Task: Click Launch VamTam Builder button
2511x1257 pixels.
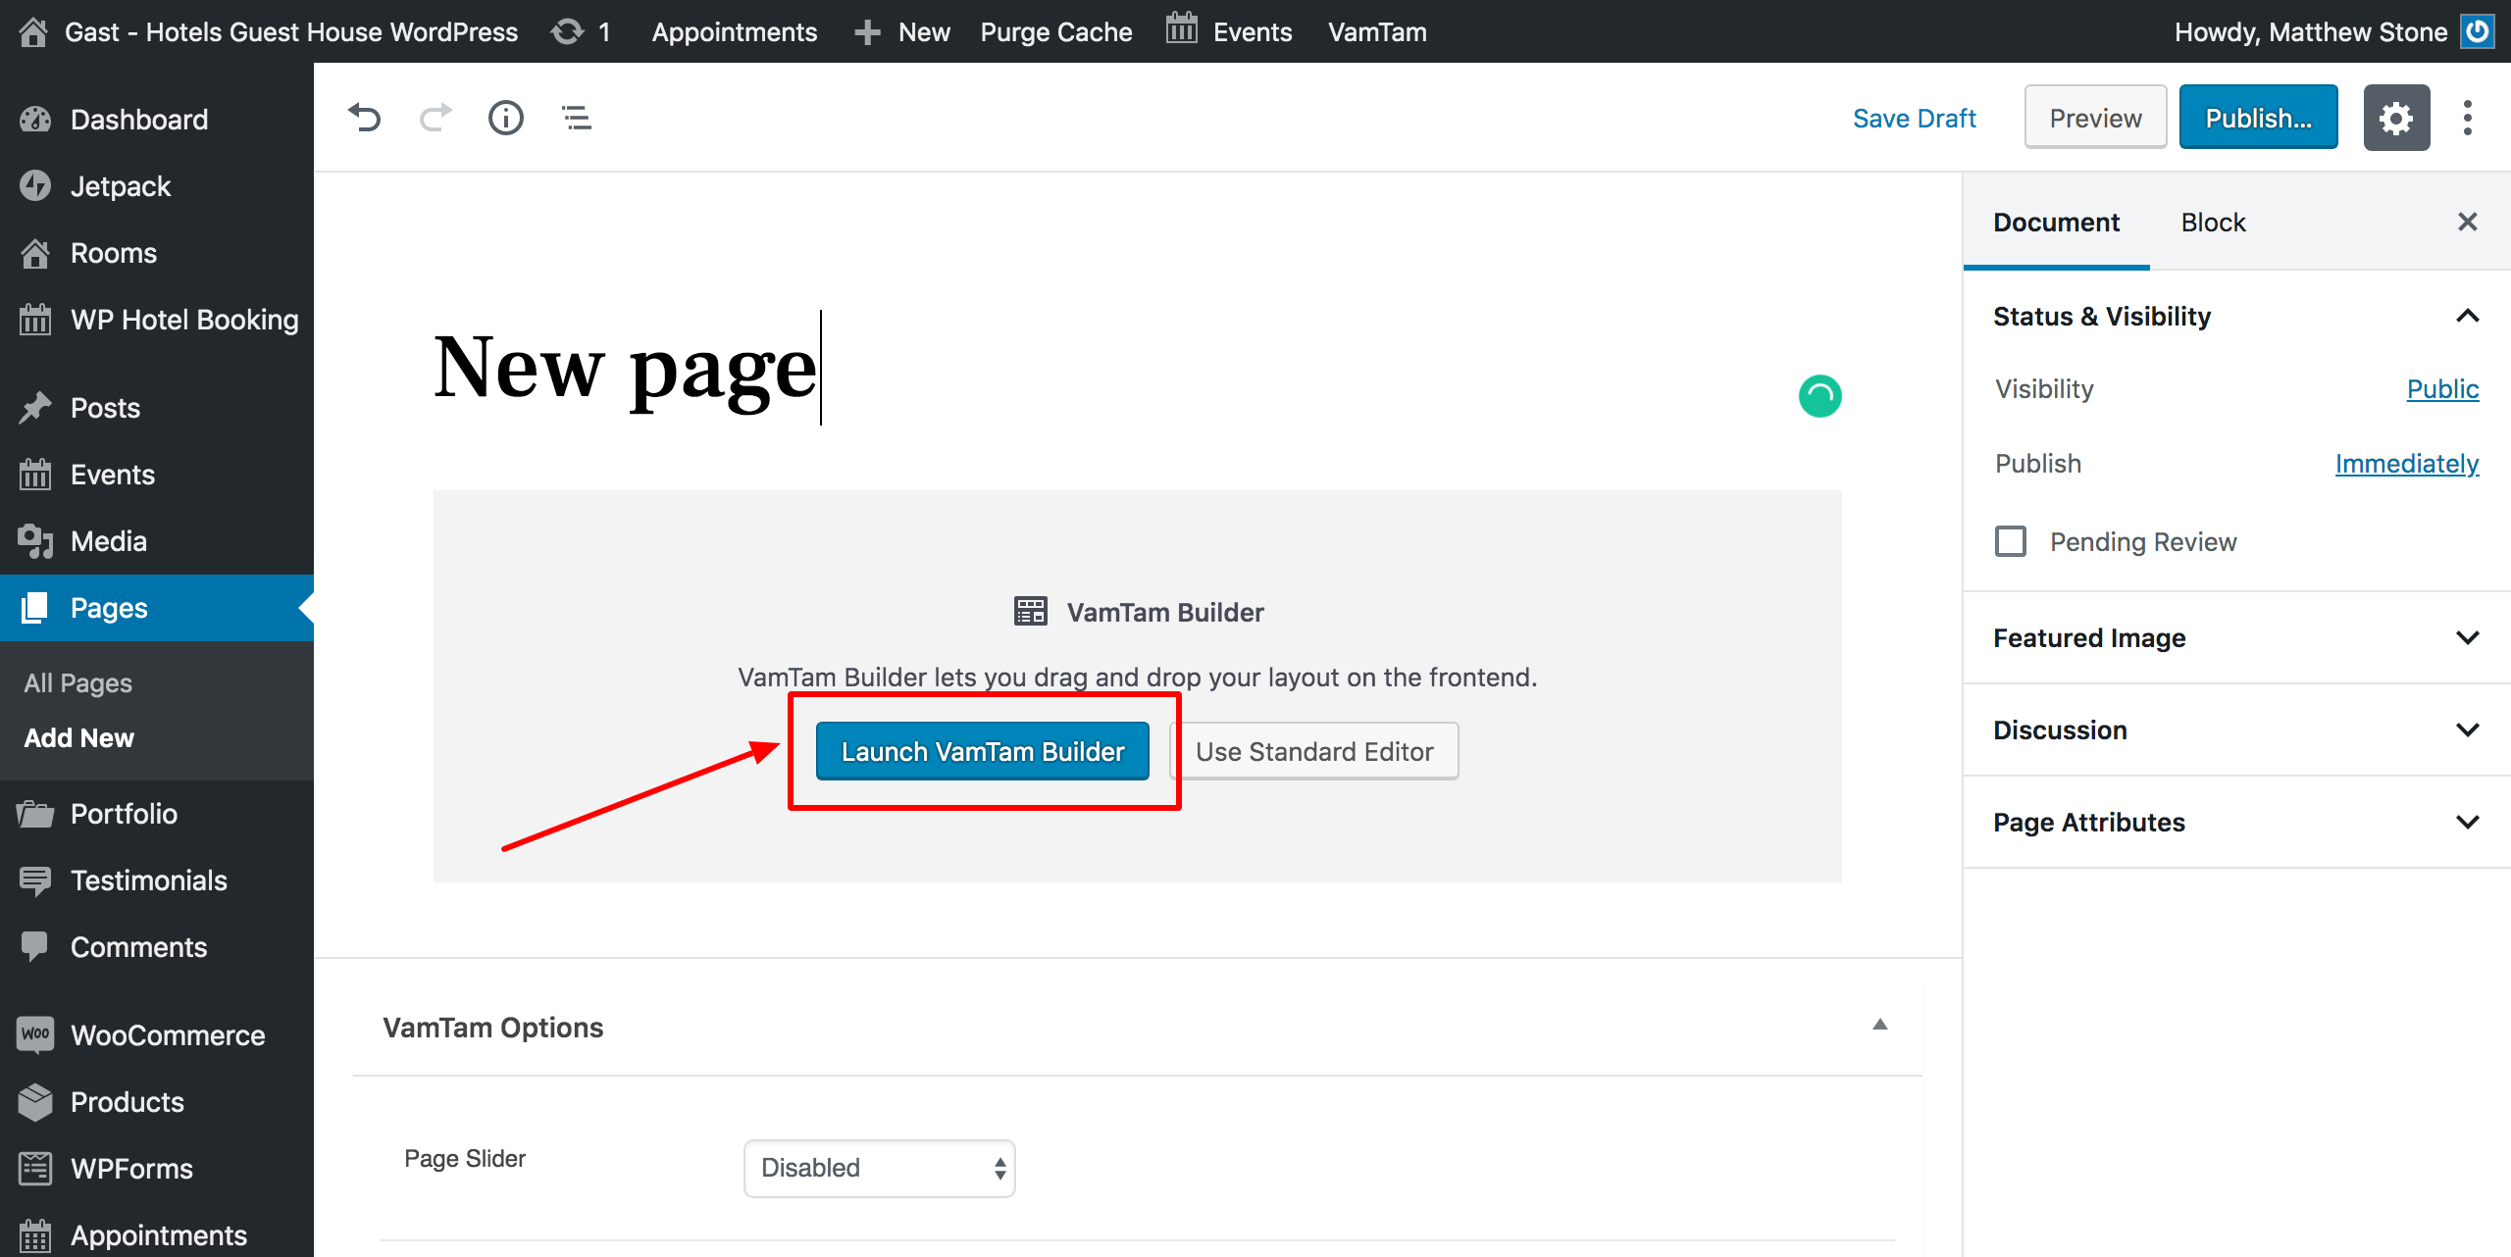Action: tap(982, 751)
